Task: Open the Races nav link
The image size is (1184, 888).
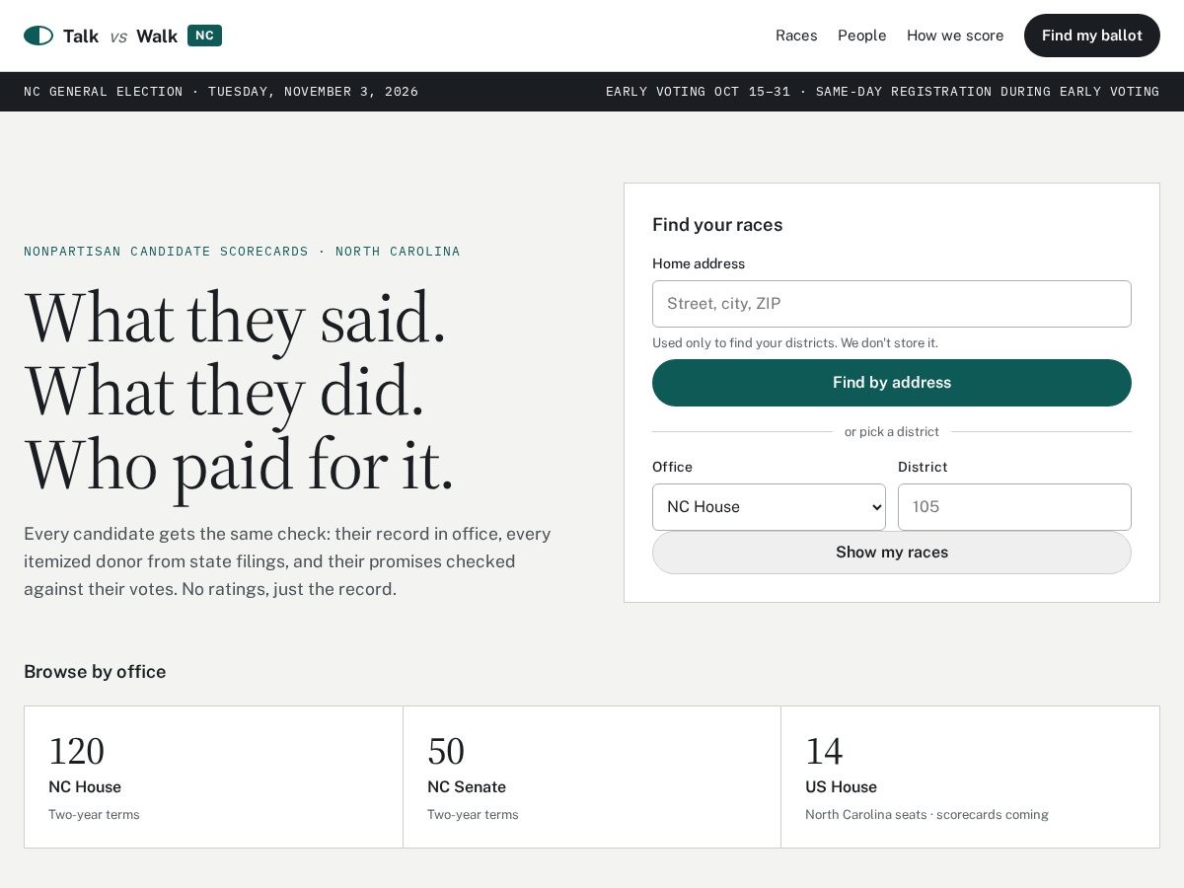Action: pos(796,36)
